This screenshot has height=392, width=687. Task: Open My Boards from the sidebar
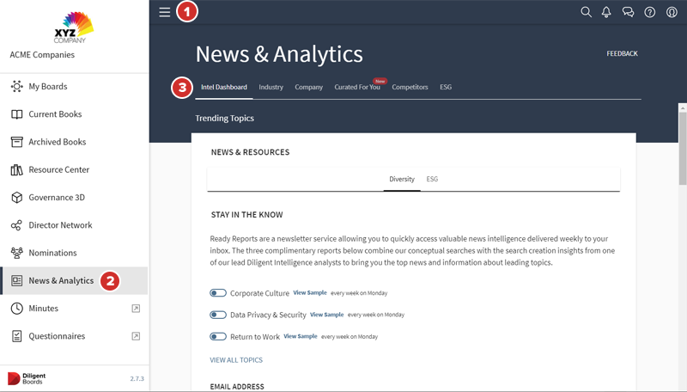(47, 87)
